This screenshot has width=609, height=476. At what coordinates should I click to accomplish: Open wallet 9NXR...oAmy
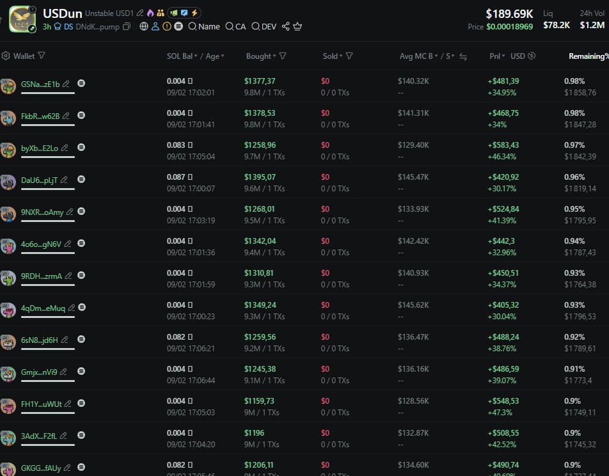click(x=42, y=212)
